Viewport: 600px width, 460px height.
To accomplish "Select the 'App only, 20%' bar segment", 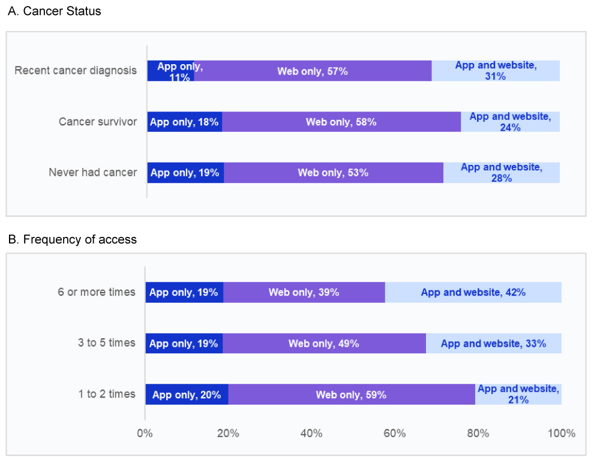I will point(187,395).
